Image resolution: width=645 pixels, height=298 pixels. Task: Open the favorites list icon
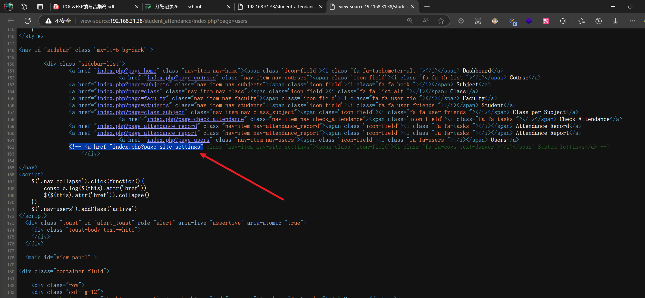pos(582,21)
